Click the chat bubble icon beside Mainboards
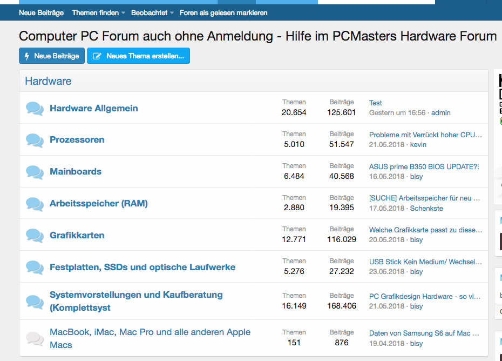This screenshot has height=361, width=502. coord(35,172)
